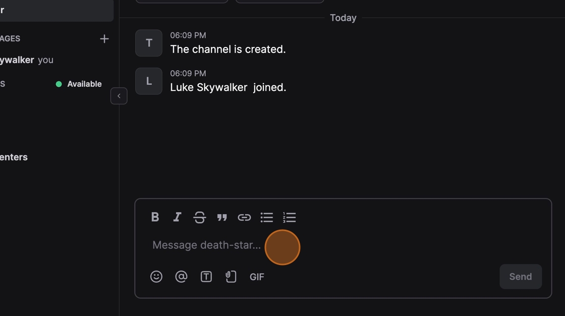This screenshot has width=565, height=316.
Task: Toggle the text formatting toolbar
Action: coord(206,277)
